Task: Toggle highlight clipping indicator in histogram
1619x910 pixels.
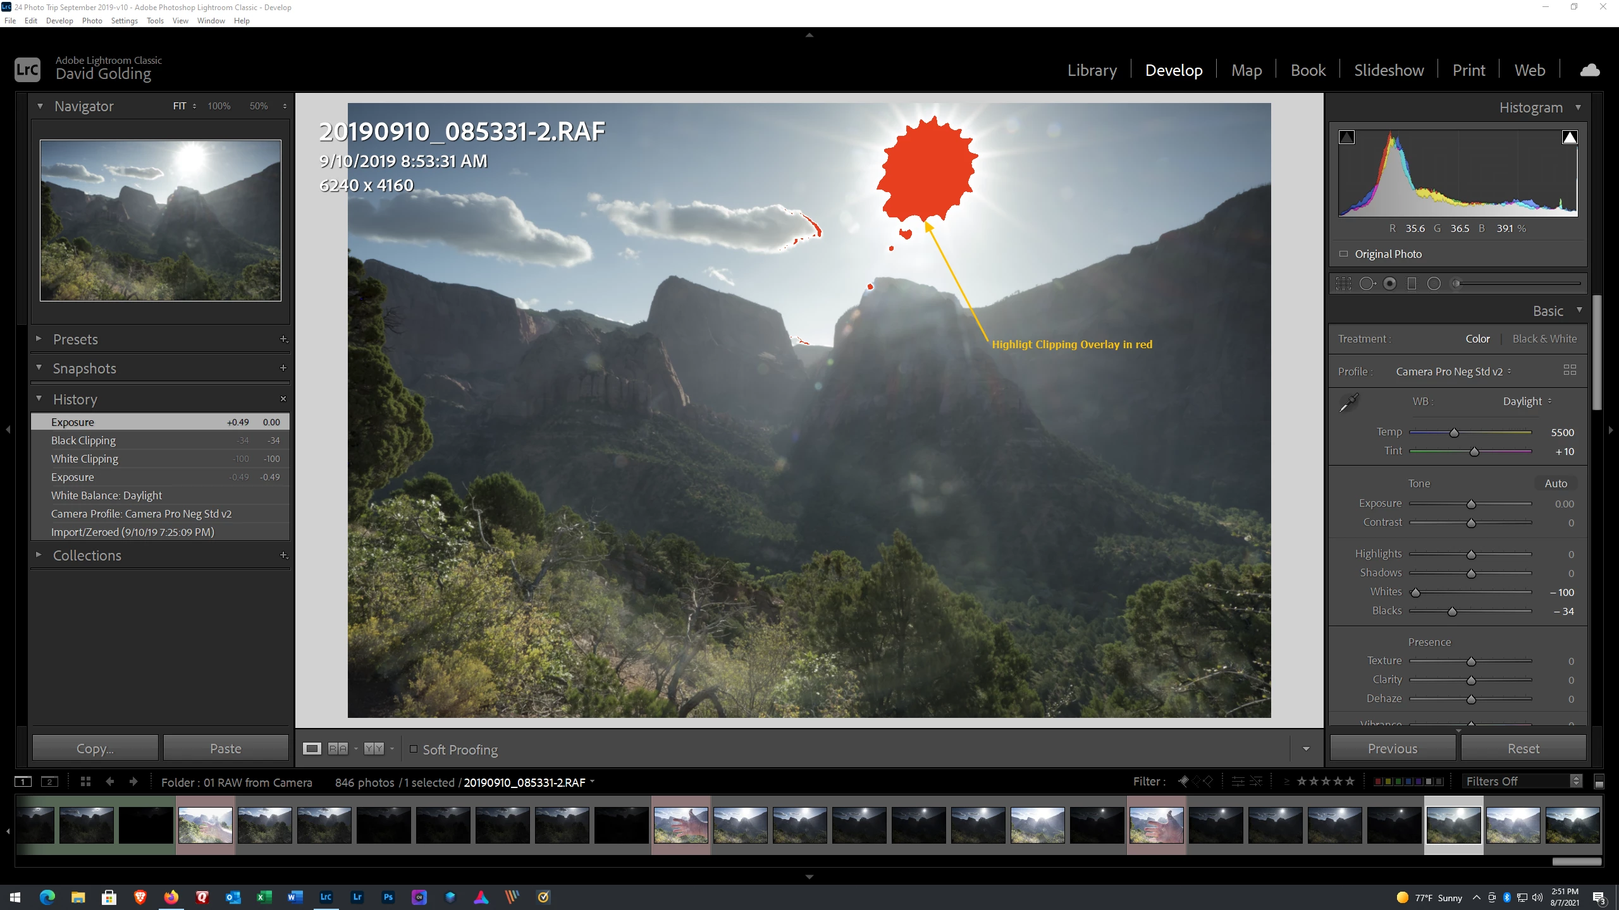Action: [1569, 137]
